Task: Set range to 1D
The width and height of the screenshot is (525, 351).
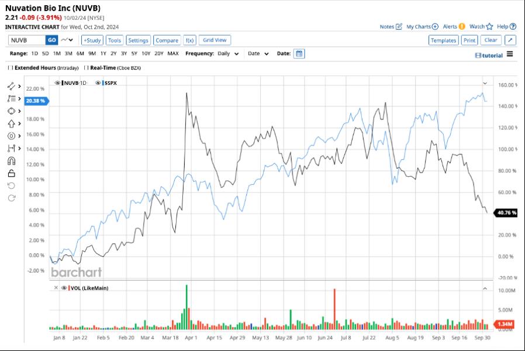Action: [x=34, y=54]
